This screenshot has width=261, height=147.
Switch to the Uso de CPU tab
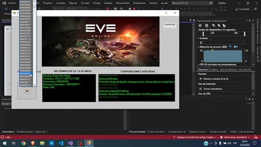(245, 69)
